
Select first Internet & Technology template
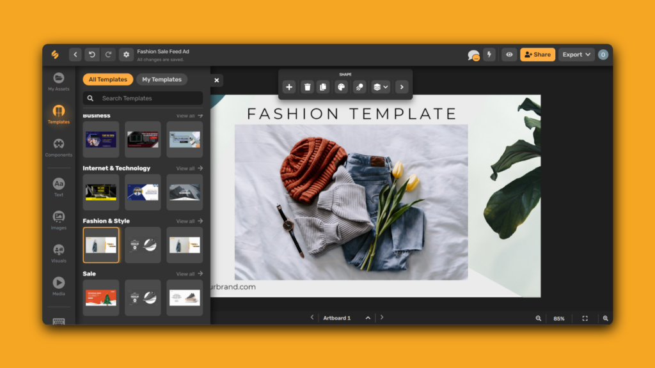click(x=101, y=192)
